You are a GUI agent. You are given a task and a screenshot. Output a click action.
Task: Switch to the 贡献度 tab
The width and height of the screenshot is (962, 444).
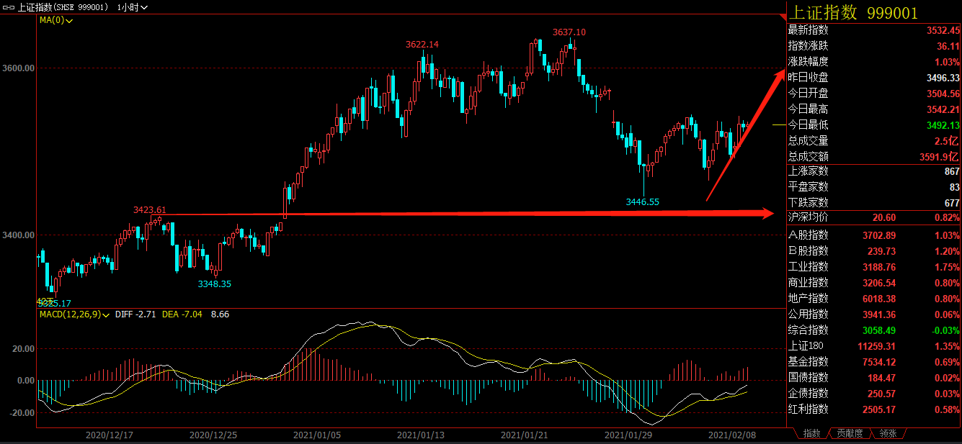[x=850, y=434]
